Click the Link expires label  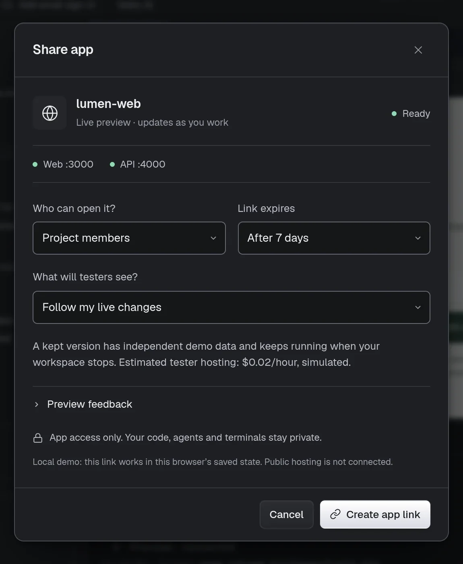(266, 208)
